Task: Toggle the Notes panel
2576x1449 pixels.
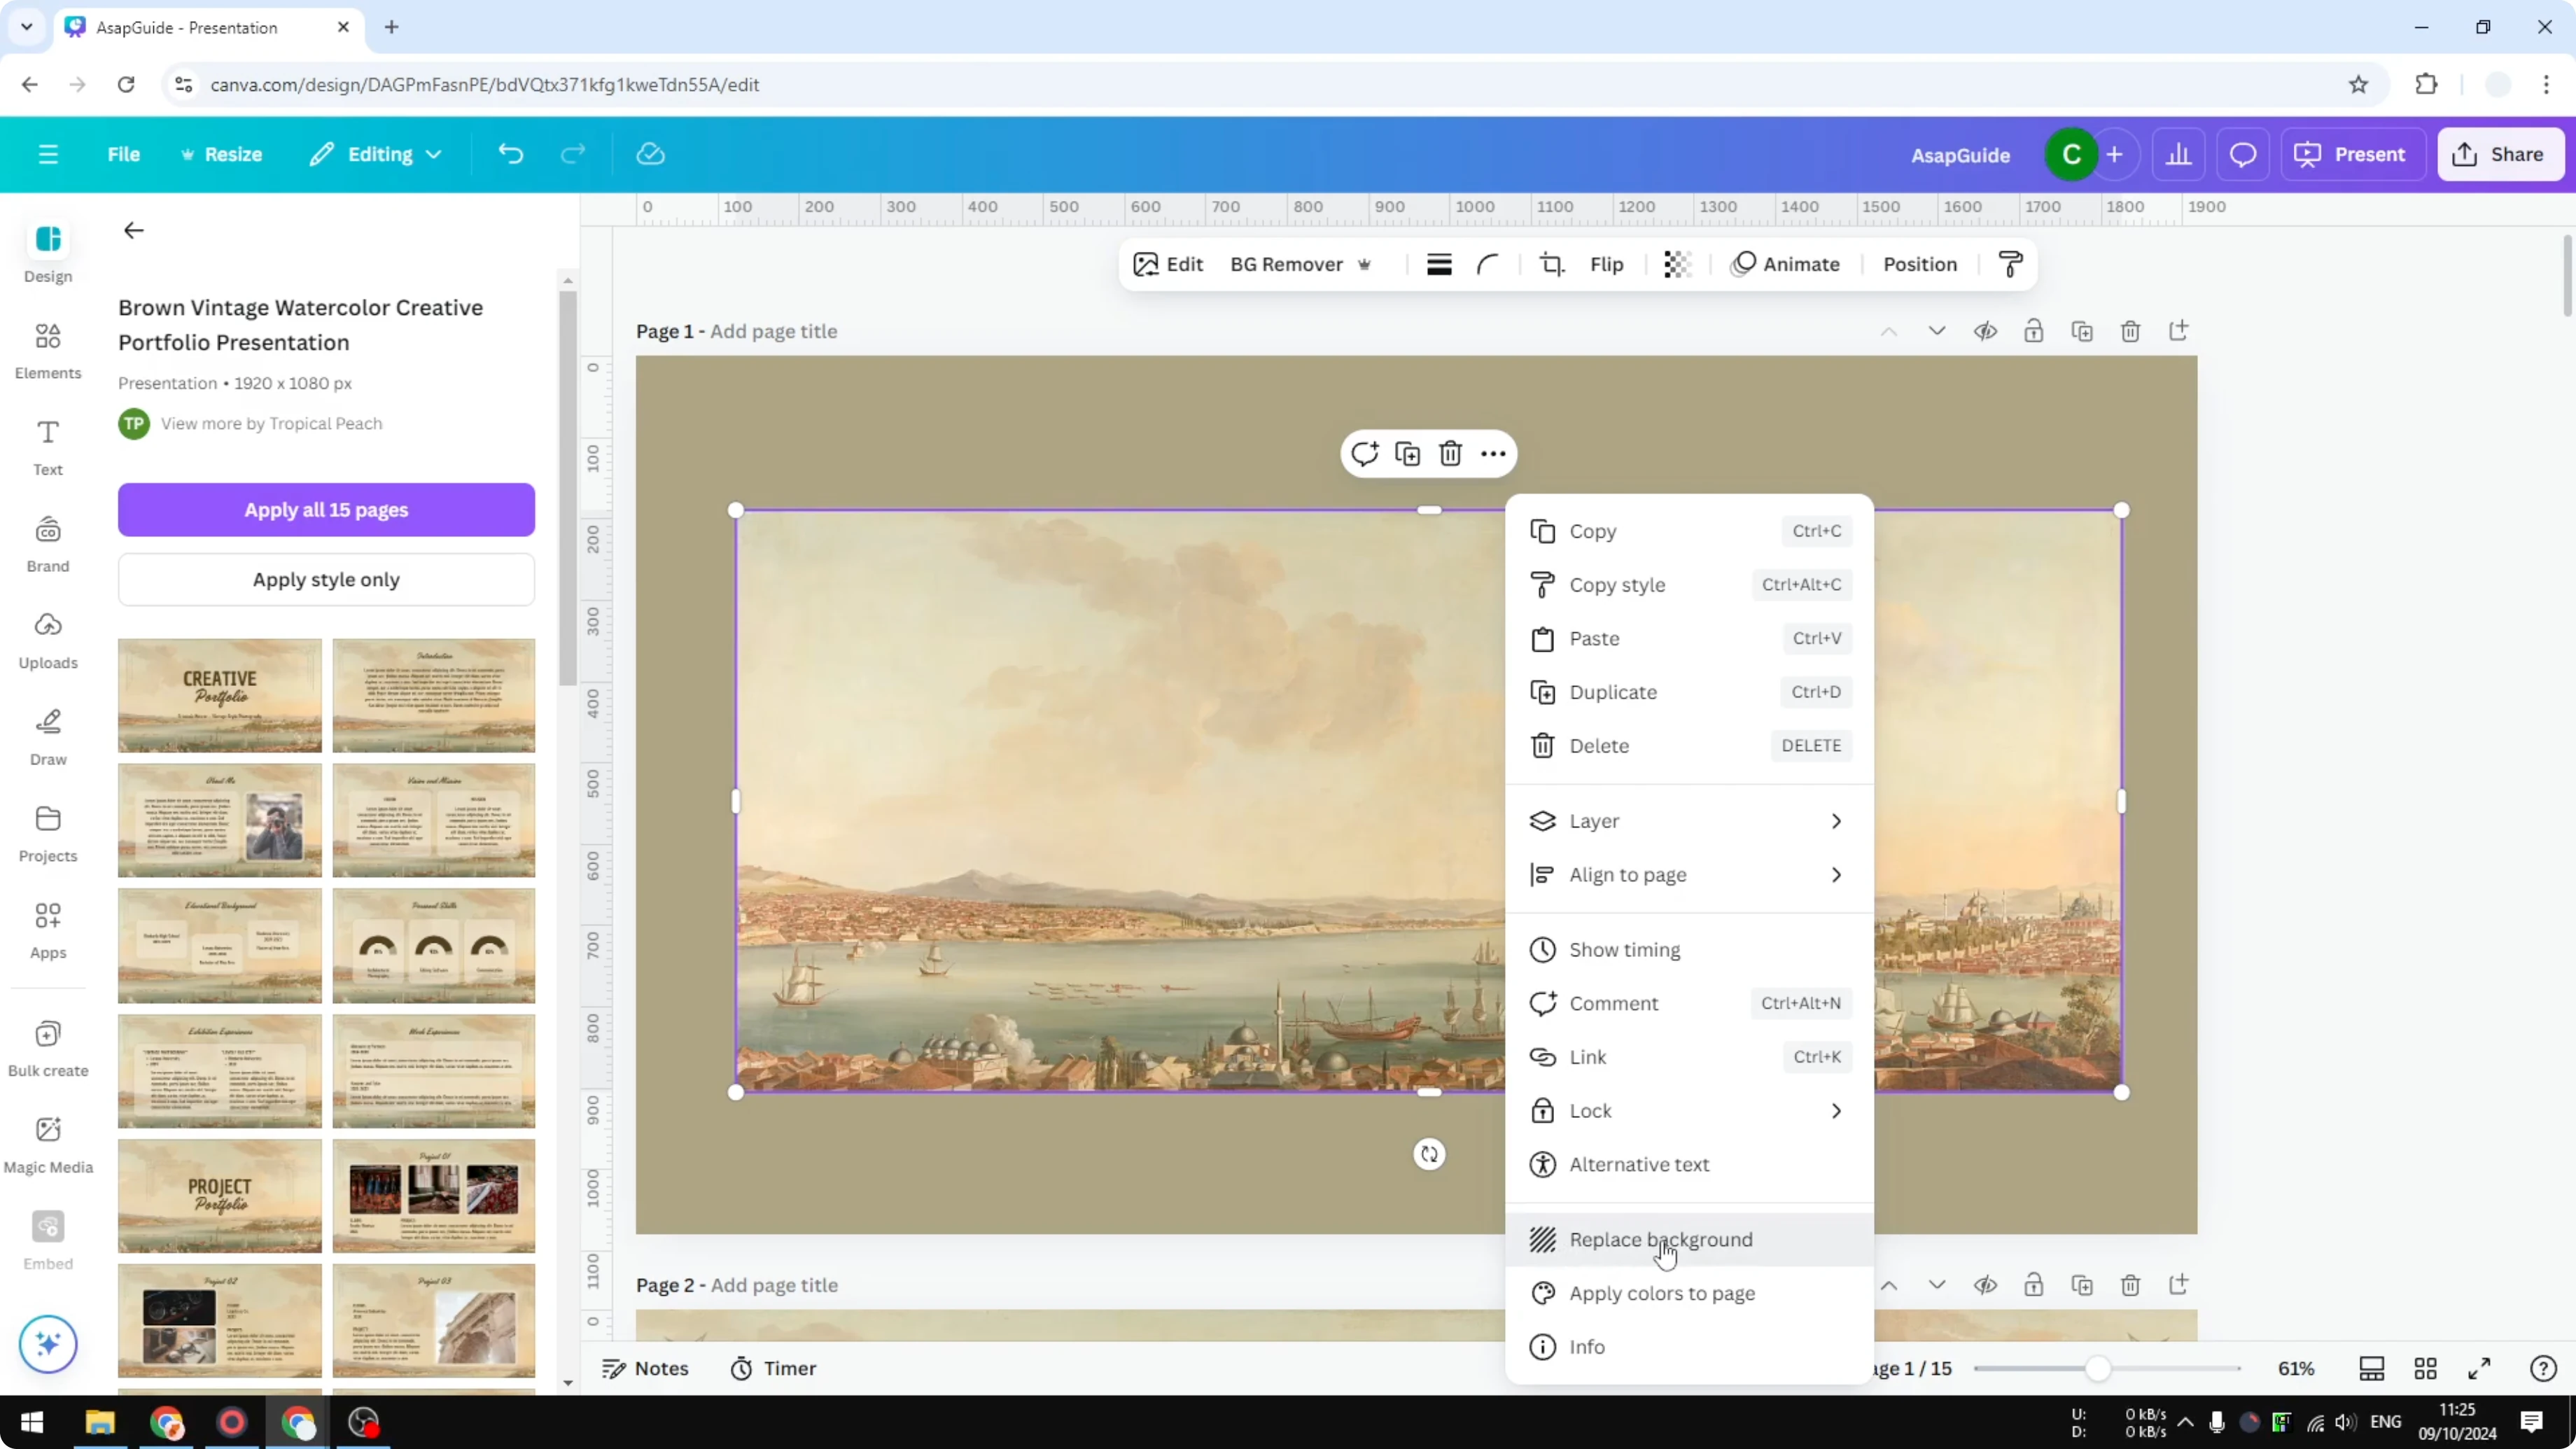Action: pos(645,1369)
